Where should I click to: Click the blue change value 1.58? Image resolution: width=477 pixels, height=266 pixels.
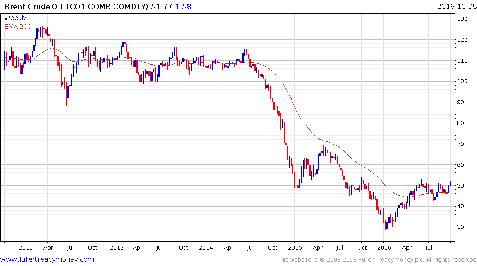tap(183, 7)
